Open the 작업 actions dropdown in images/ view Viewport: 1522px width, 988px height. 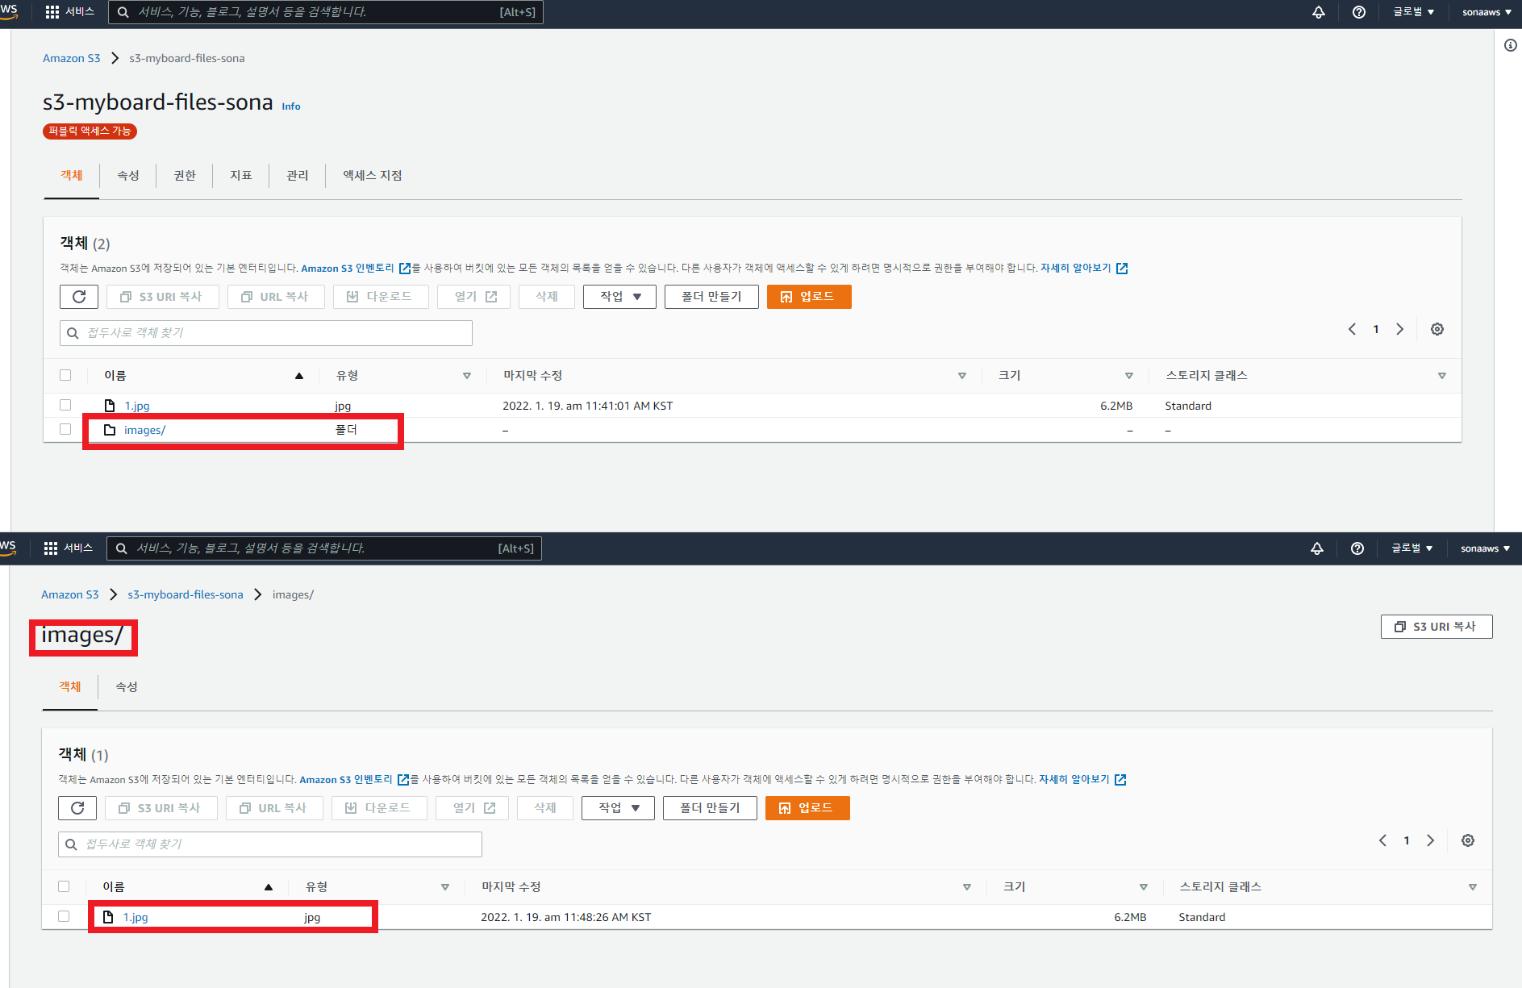(618, 808)
